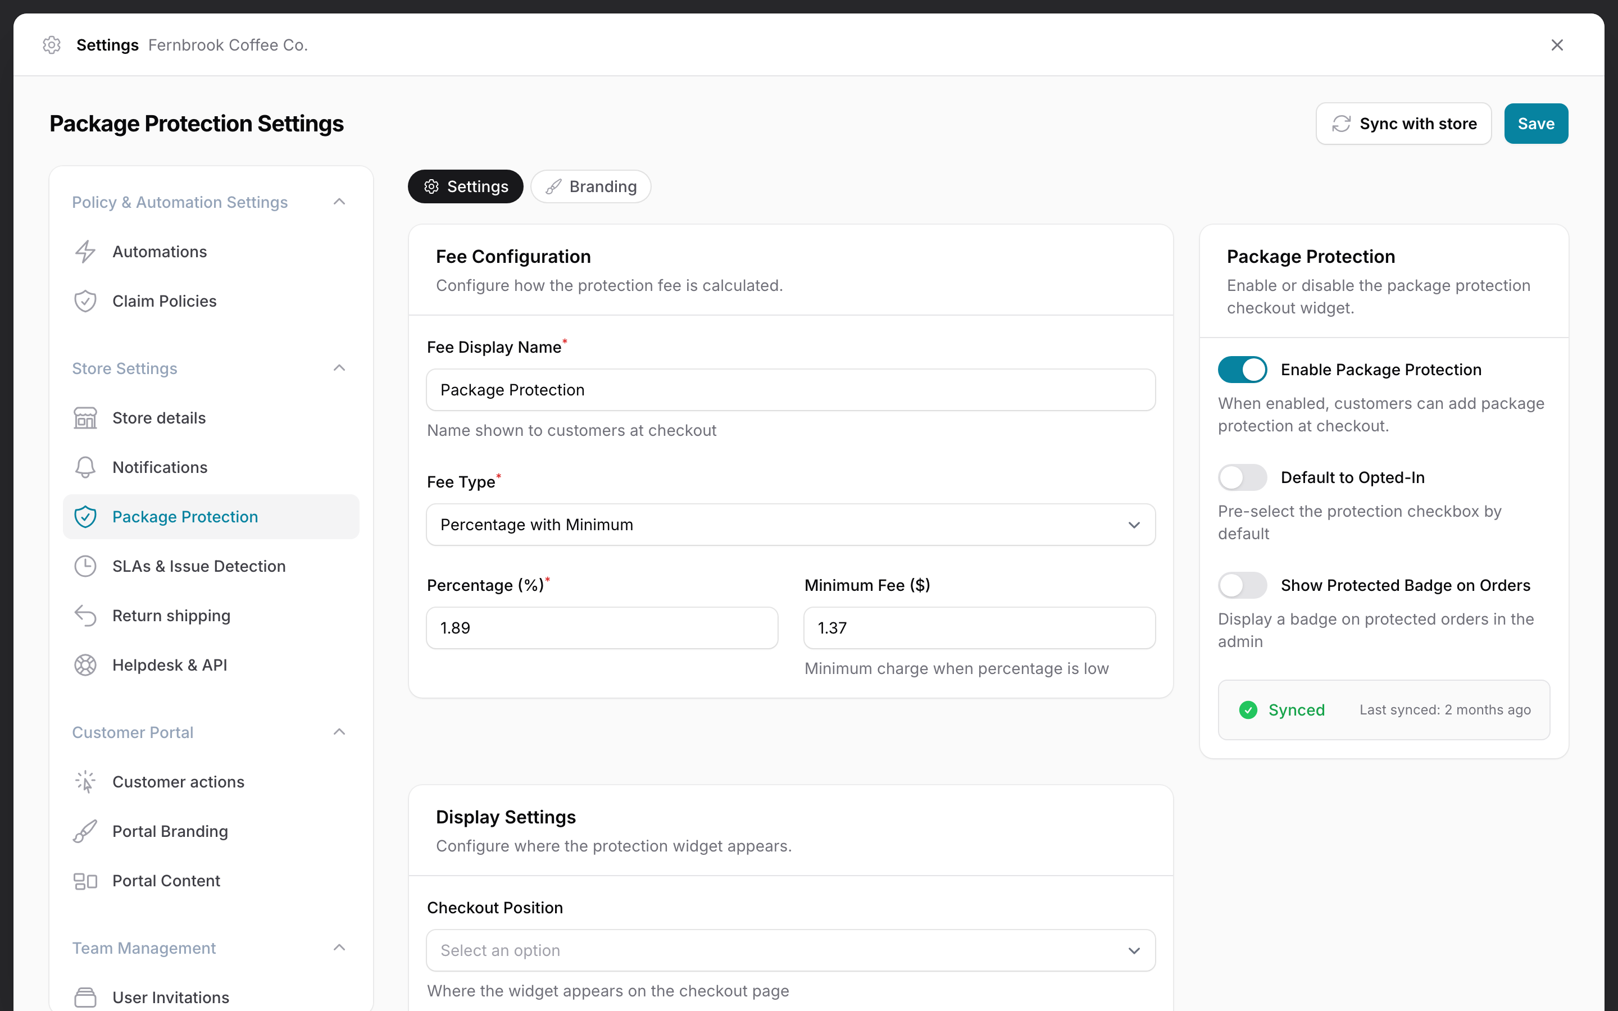Switch to the Branding tab
This screenshot has width=1618, height=1011.
(591, 186)
